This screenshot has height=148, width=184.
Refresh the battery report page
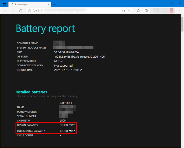21,11
